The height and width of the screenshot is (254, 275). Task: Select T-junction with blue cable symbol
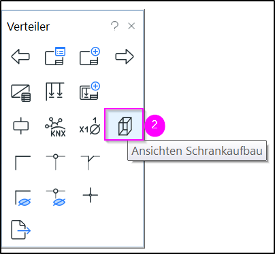pos(56,197)
